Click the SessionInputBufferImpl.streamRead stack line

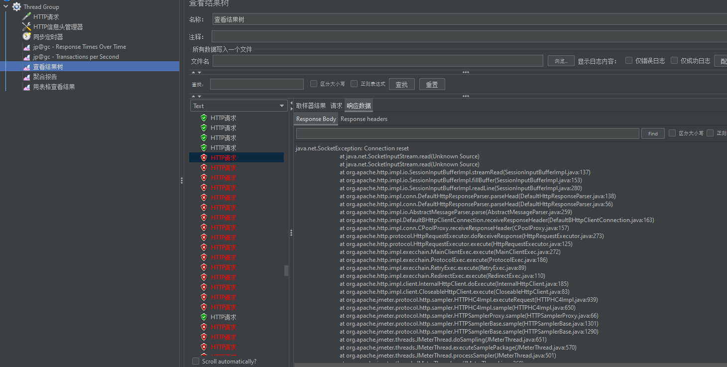coord(465,172)
